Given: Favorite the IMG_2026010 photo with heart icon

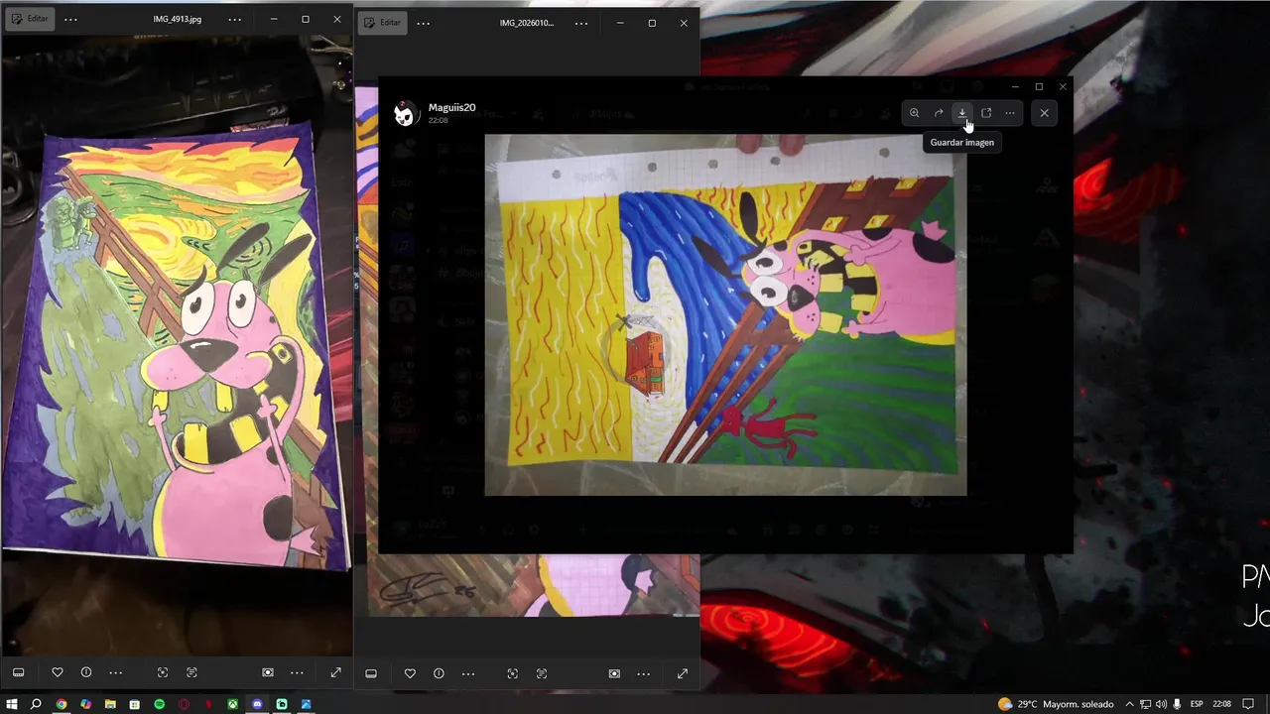Looking at the screenshot, I should (410, 673).
